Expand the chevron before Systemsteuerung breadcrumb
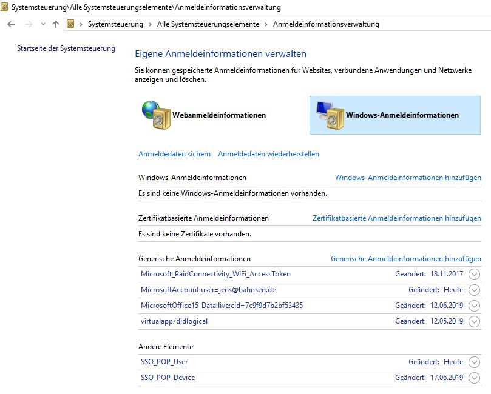The height and width of the screenshot is (394, 491). coord(81,24)
